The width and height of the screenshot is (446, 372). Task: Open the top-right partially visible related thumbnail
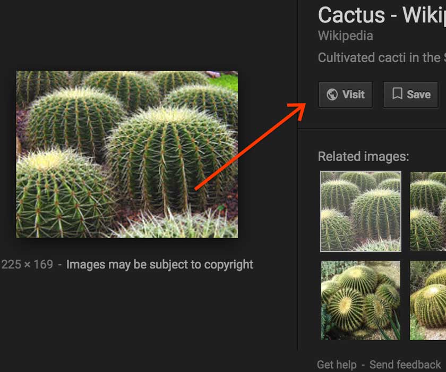click(428, 211)
